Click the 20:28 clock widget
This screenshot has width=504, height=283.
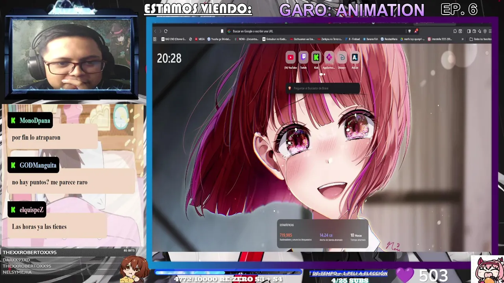[169, 59]
